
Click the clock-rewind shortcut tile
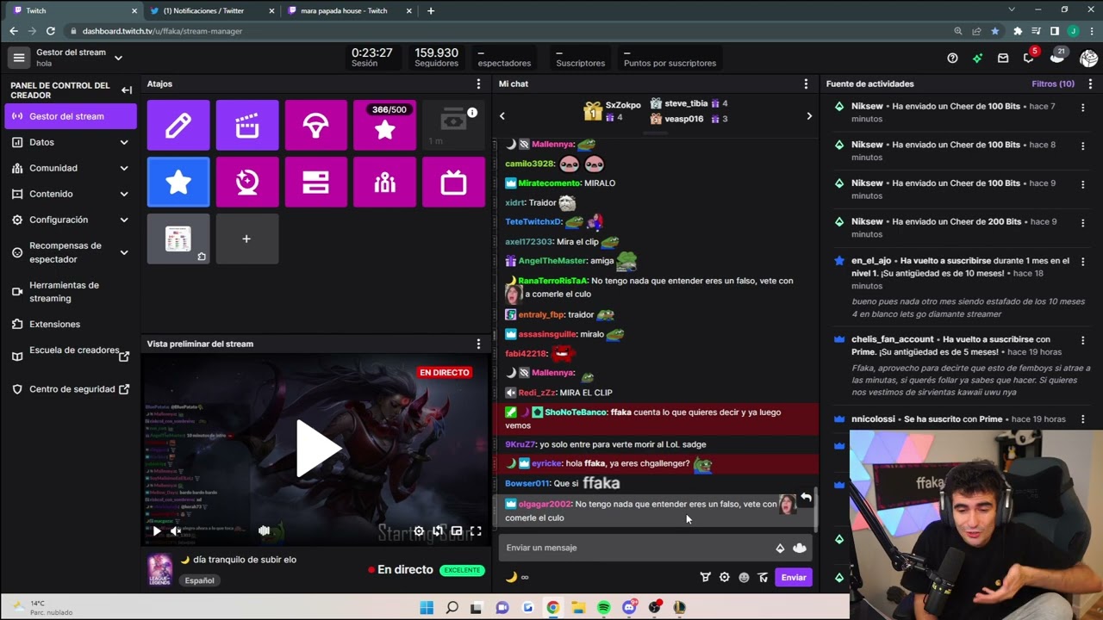247,182
